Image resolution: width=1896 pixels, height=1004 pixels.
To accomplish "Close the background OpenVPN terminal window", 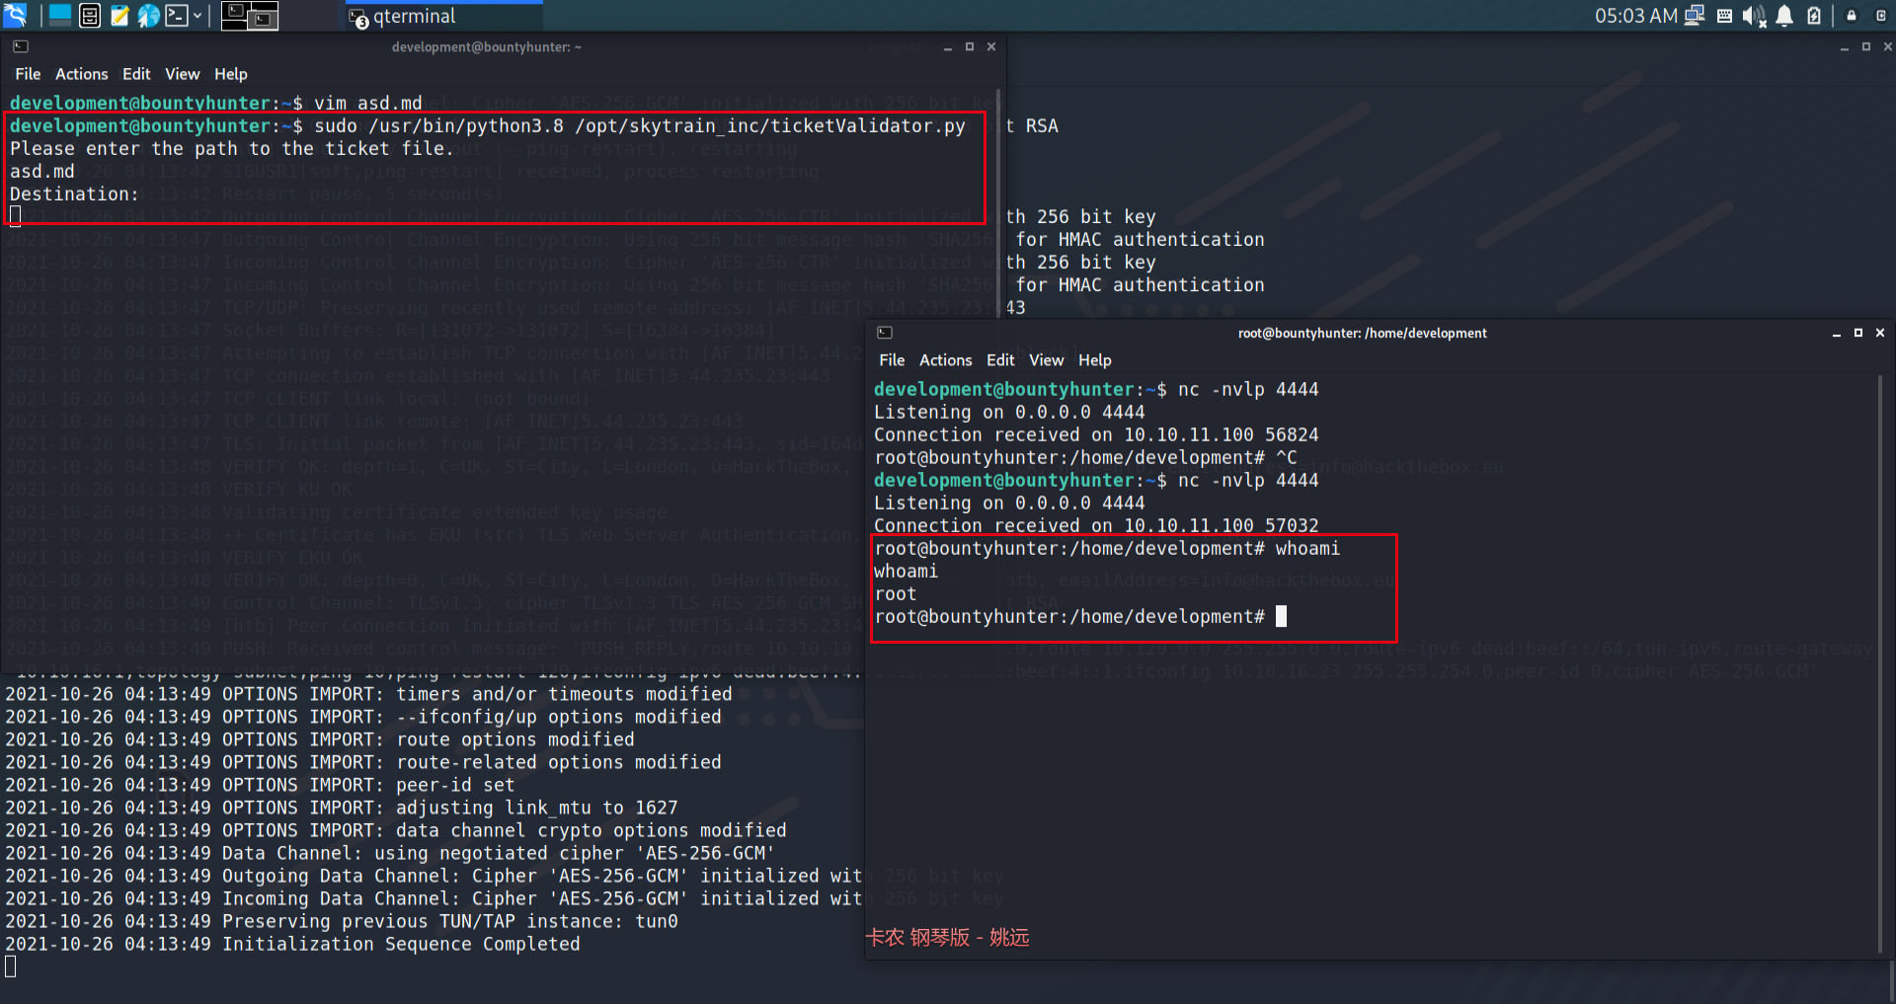I will pyautogui.click(x=1888, y=47).
